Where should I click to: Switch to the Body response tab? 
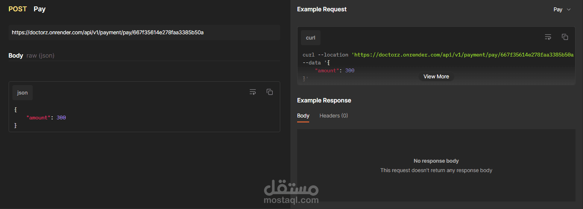[x=303, y=116]
